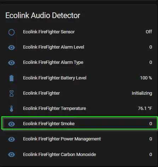
Task: Click the thermometer icon for Temperature
Action: 12,108
